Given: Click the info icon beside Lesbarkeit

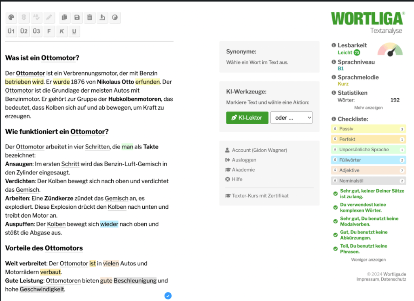Looking at the screenshot, I should 334,45.
